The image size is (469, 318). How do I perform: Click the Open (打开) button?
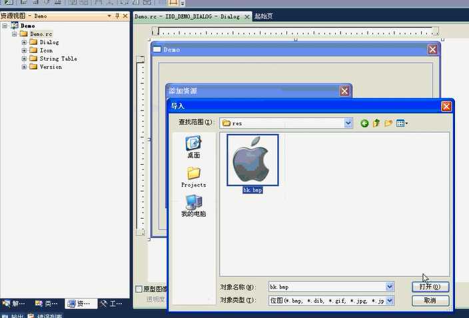point(430,287)
